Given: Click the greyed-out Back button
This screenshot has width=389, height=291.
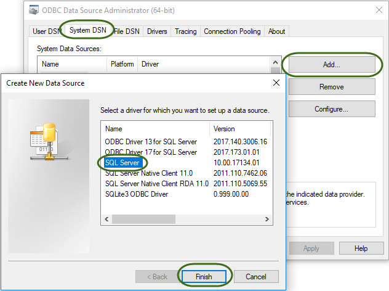Looking at the screenshot, I should click(x=158, y=277).
